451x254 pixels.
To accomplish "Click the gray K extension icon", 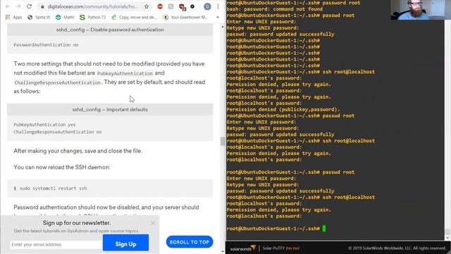I will click(171, 6).
